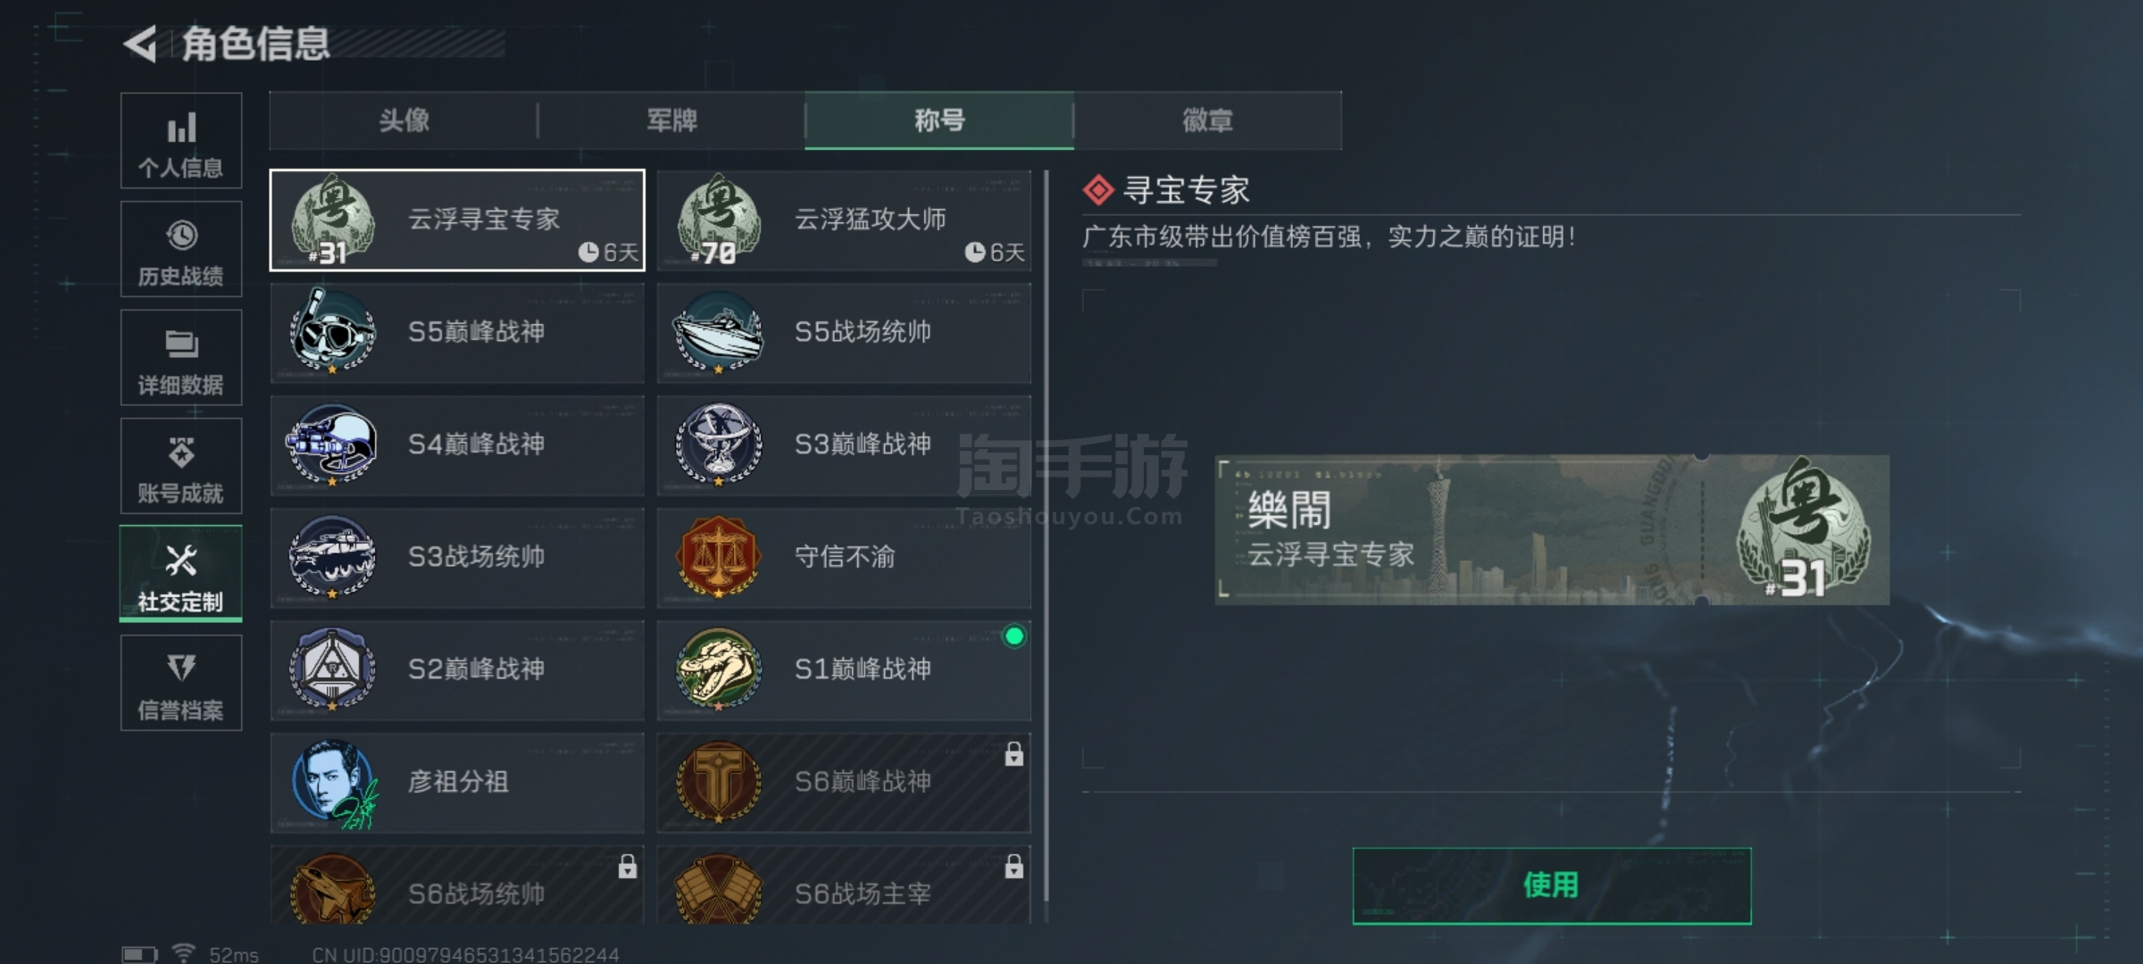
Task: Click the 云浮寻宝专家 preview banner card
Action: [x=1552, y=530]
